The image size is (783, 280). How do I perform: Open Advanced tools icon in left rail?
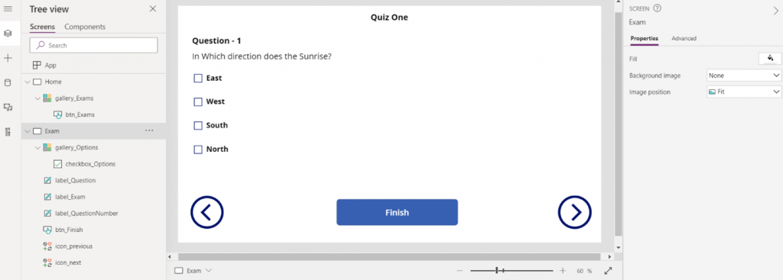point(8,132)
